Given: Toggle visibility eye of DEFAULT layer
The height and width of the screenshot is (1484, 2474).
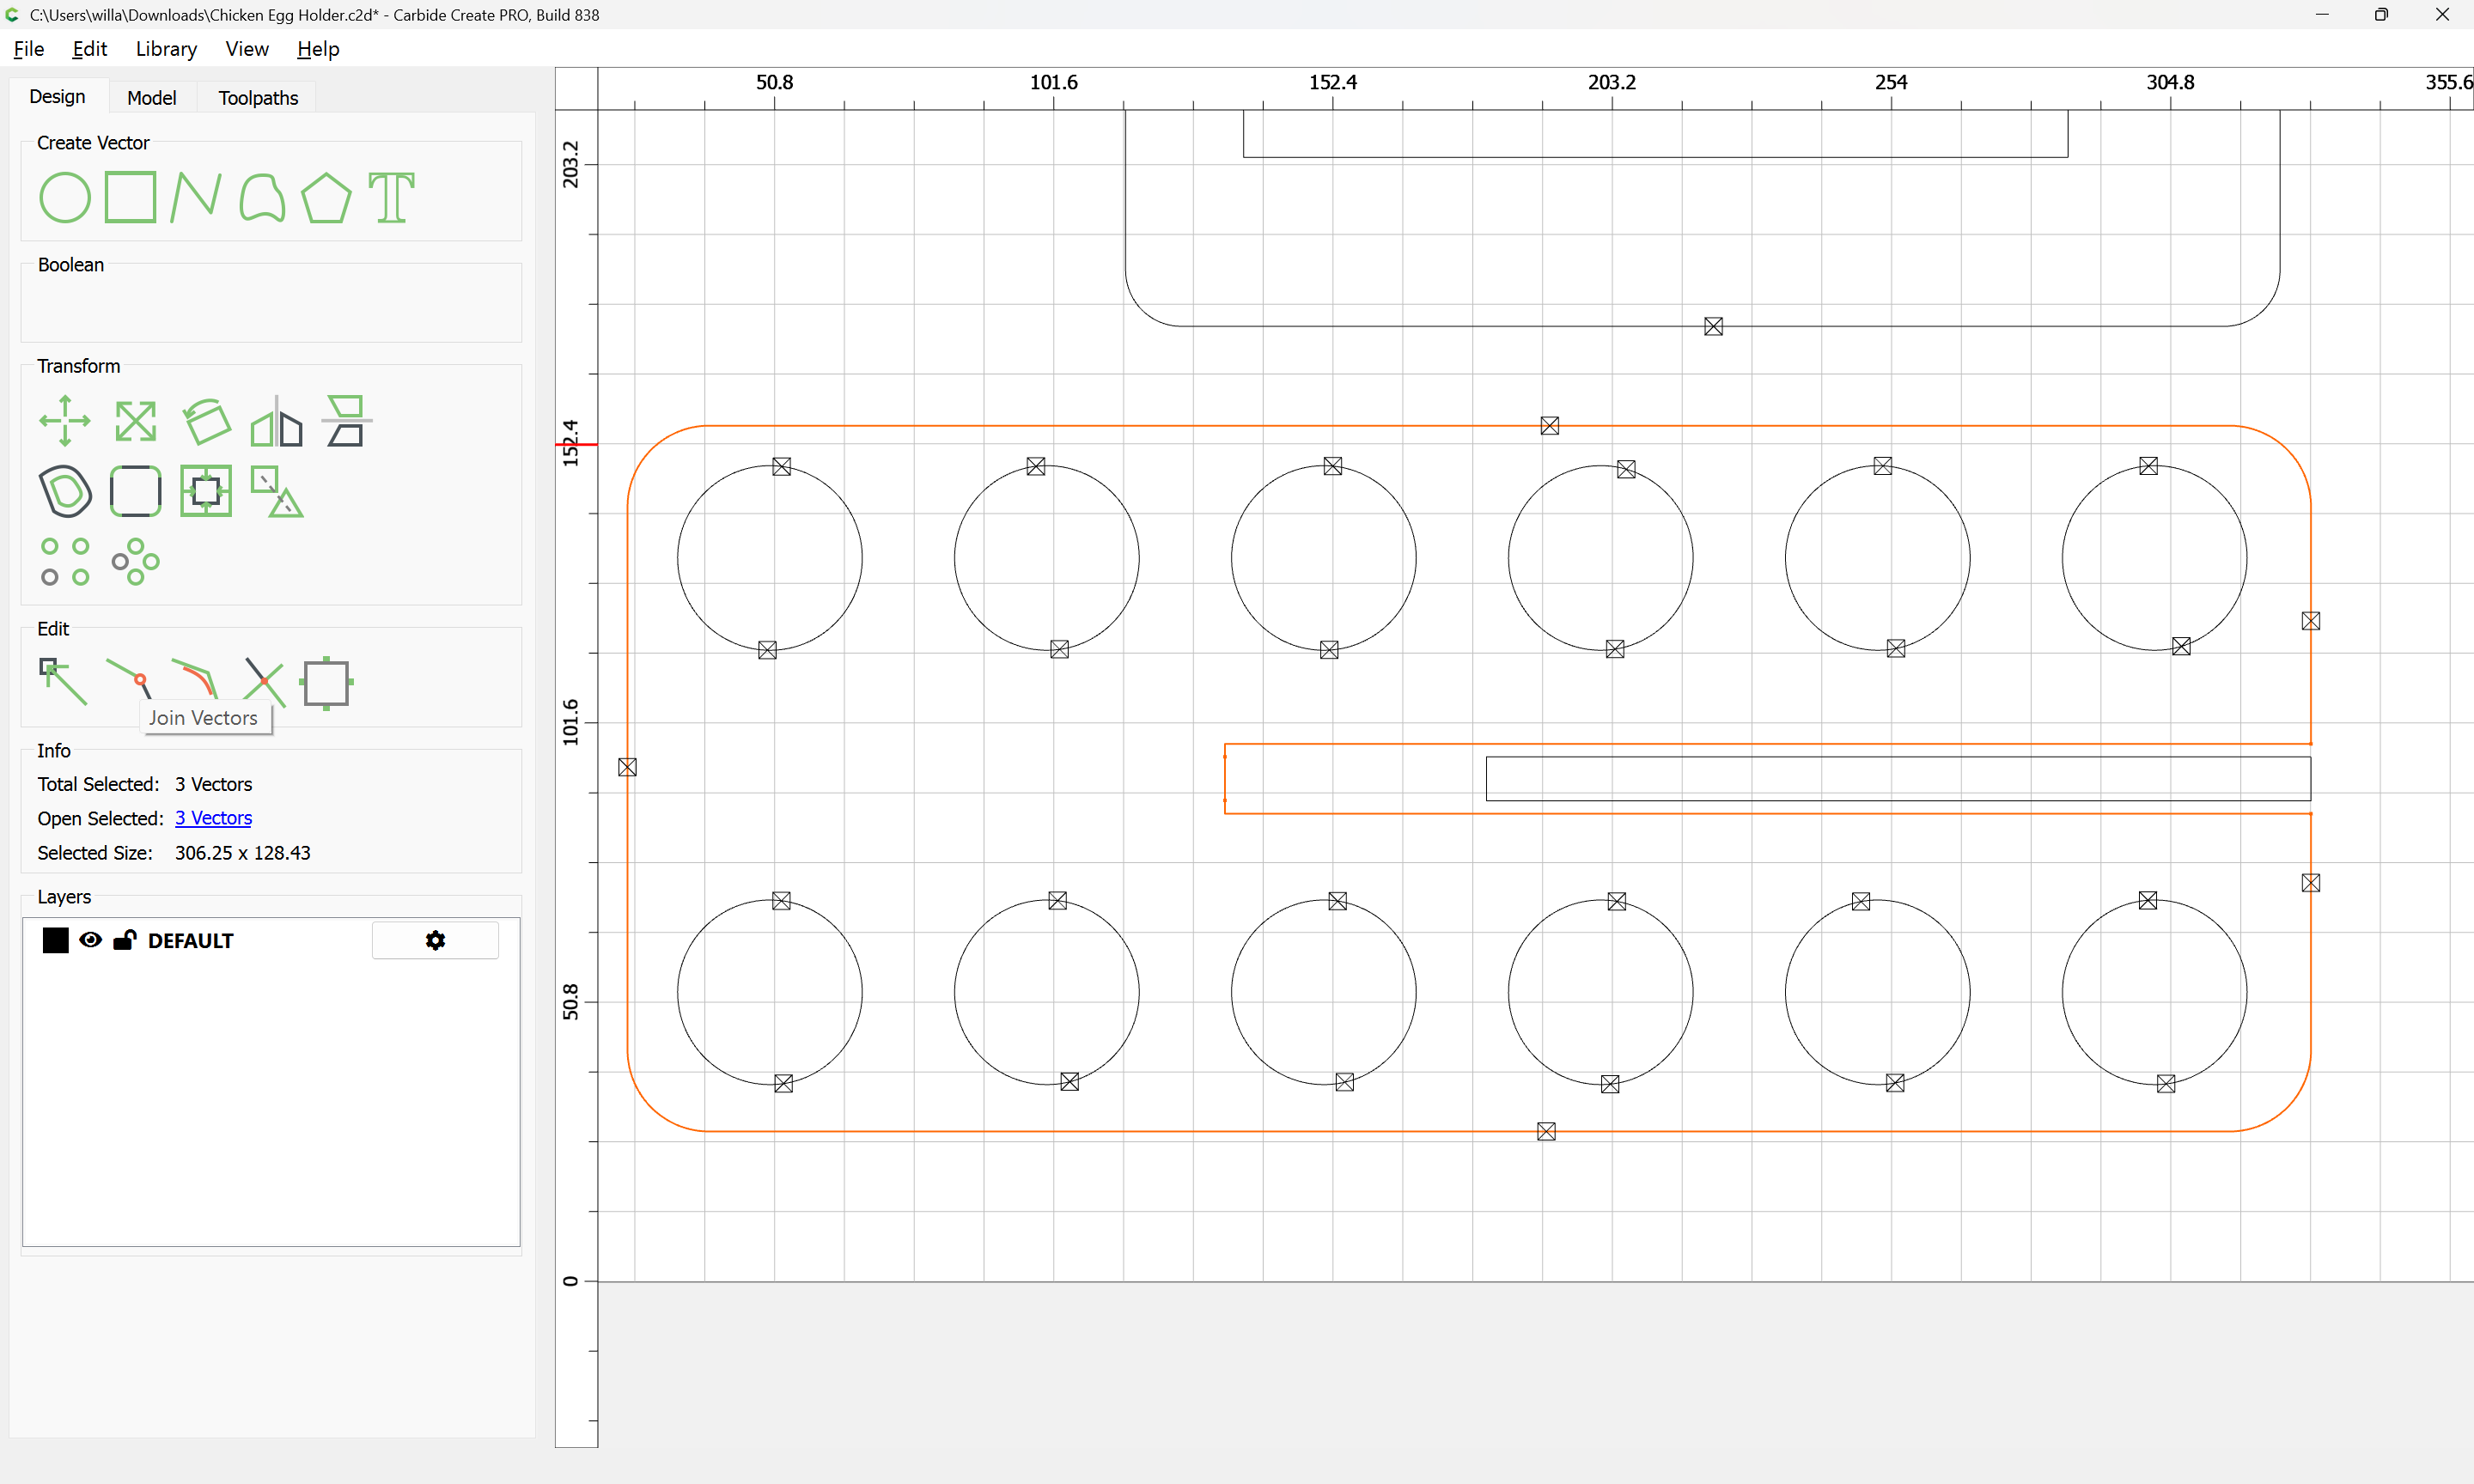Looking at the screenshot, I should tap(90, 940).
